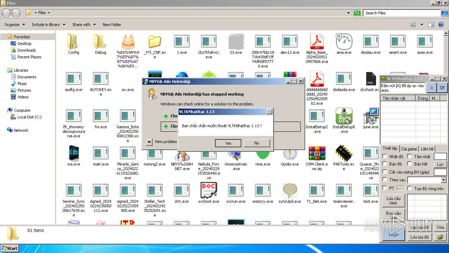Image resolution: width=449 pixels, height=253 pixels.
Task: Select the june.exe installer icon
Action: (x=371, y=116)
